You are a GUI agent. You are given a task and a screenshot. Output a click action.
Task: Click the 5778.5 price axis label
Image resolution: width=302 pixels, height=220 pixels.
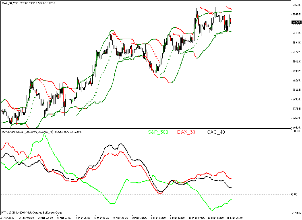click(297, 108)
